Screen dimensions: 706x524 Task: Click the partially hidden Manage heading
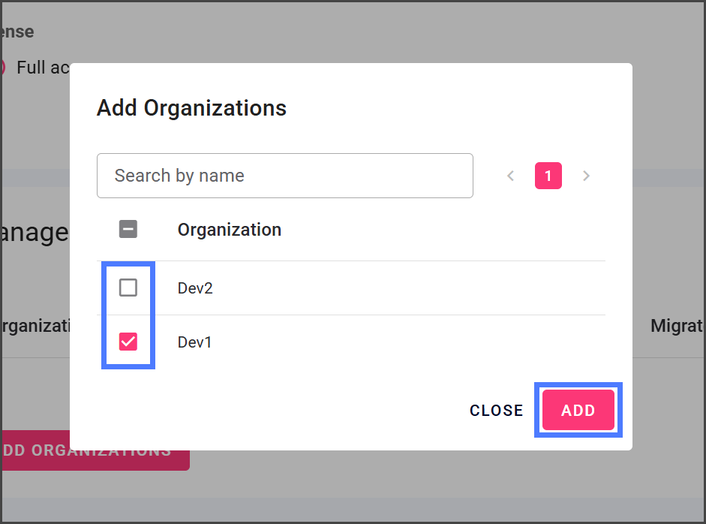[35, 233]
